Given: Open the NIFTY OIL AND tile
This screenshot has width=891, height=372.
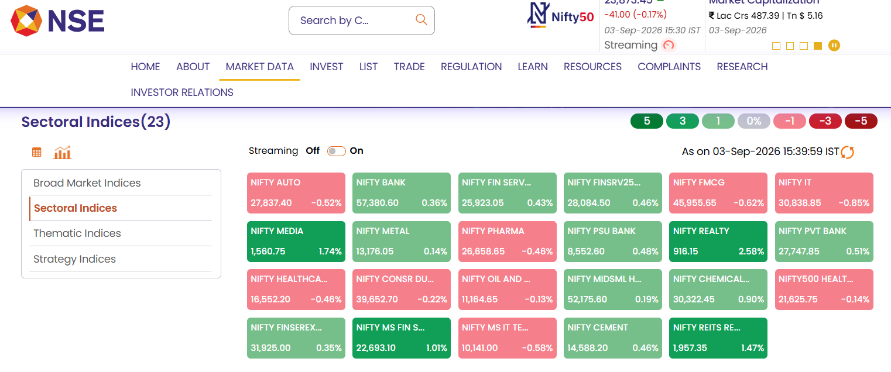Looking at the screenshot, I should point(508,290).
